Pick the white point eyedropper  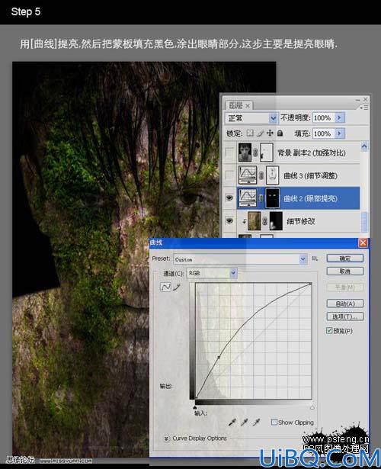(x=256, y=422)
